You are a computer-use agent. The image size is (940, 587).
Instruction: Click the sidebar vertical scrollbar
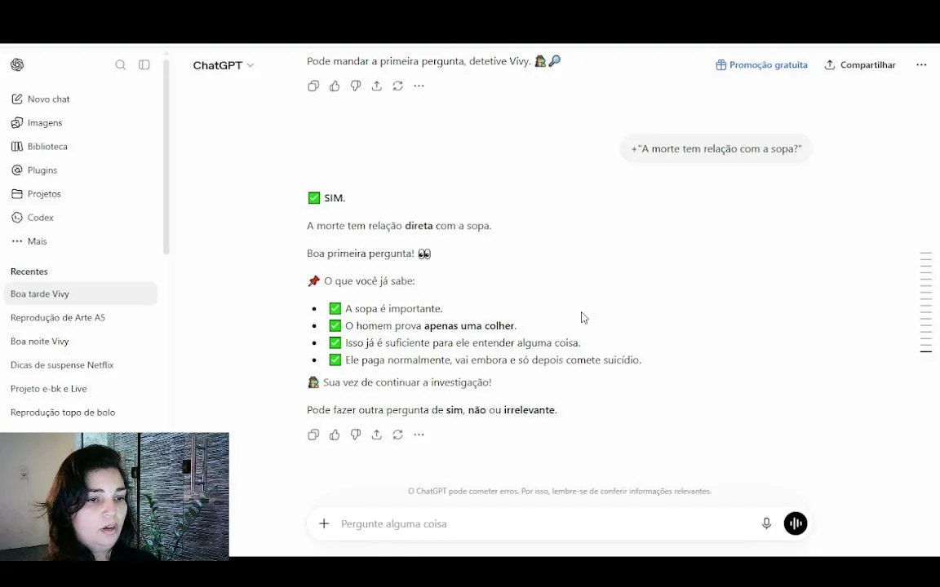166,157
